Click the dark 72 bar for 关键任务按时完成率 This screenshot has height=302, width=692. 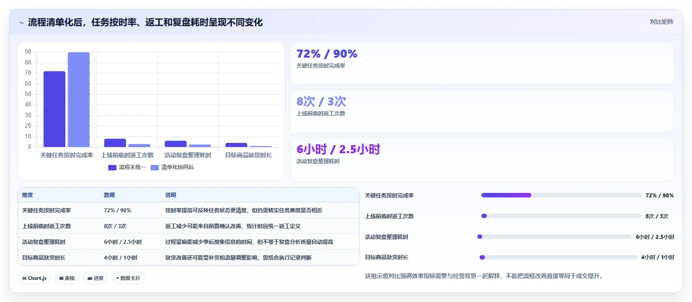pos(55,109)
